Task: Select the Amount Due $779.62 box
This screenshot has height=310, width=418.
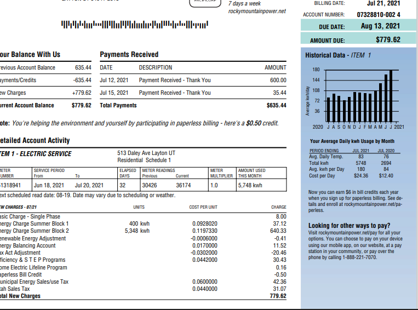Action: [x=358, y=40]
